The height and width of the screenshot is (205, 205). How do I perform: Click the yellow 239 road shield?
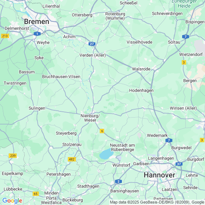point(13,156)
